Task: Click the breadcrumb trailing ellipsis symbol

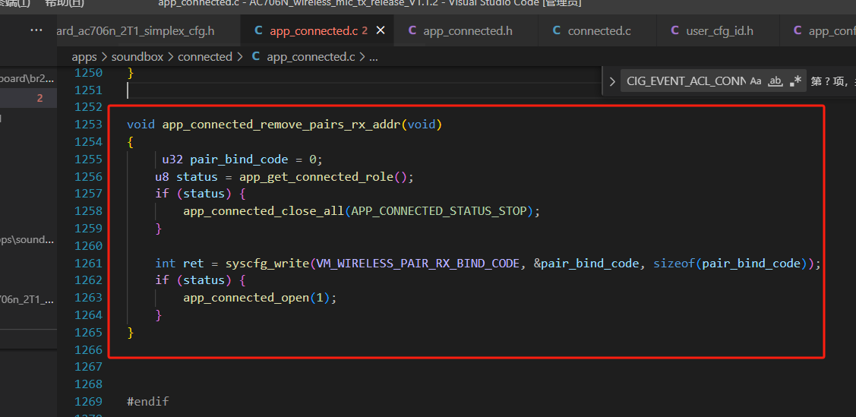Action: click(x=374, y=57)
